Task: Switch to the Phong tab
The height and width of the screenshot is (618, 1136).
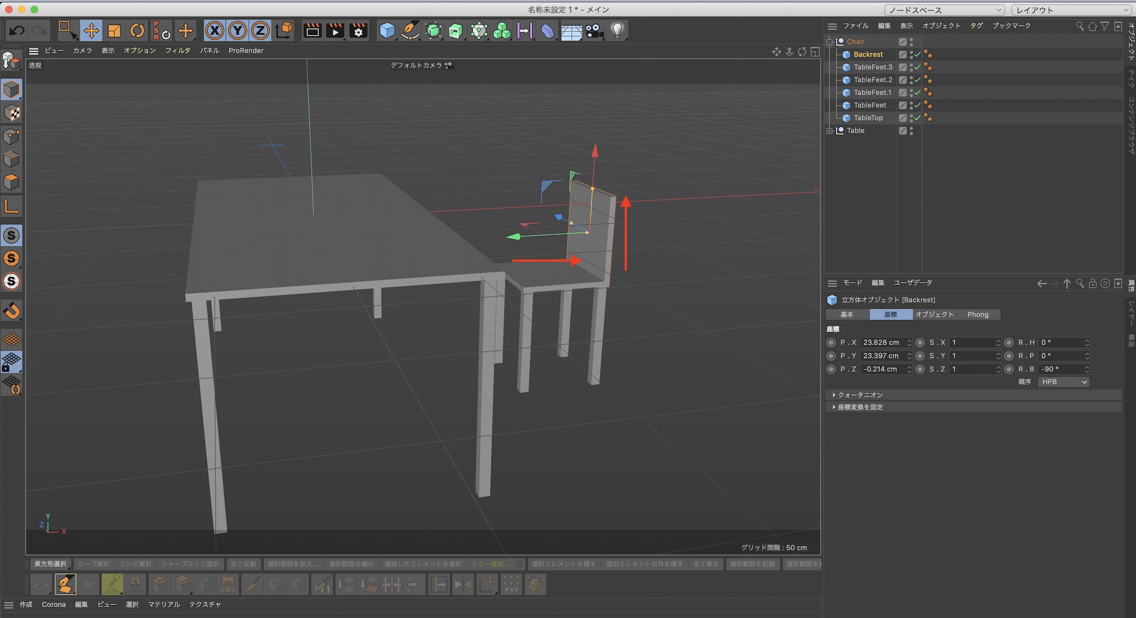Action: pyautogui.click(x=978, y=314)
